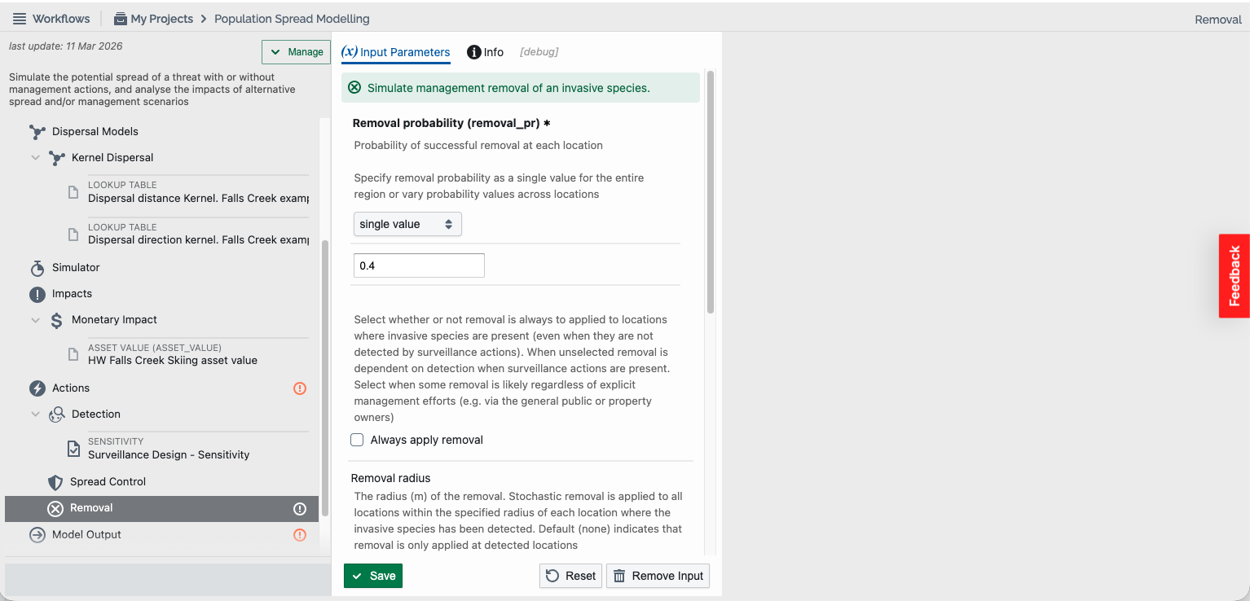Image resolution: width=1250 pixels, height=601 pixels.
Task: Select the Simulator stopwatch icon
Action: tap(37, 268)
